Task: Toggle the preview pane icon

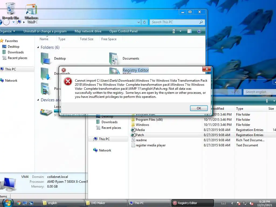Action: click(189, 31)
